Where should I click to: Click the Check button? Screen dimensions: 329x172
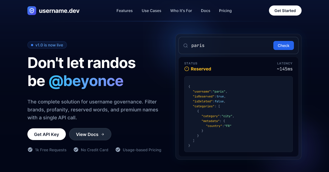coord(283,46)
